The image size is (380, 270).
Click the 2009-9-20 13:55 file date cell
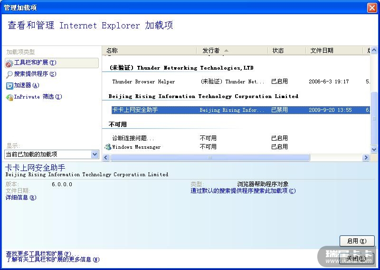click(330, 110)
